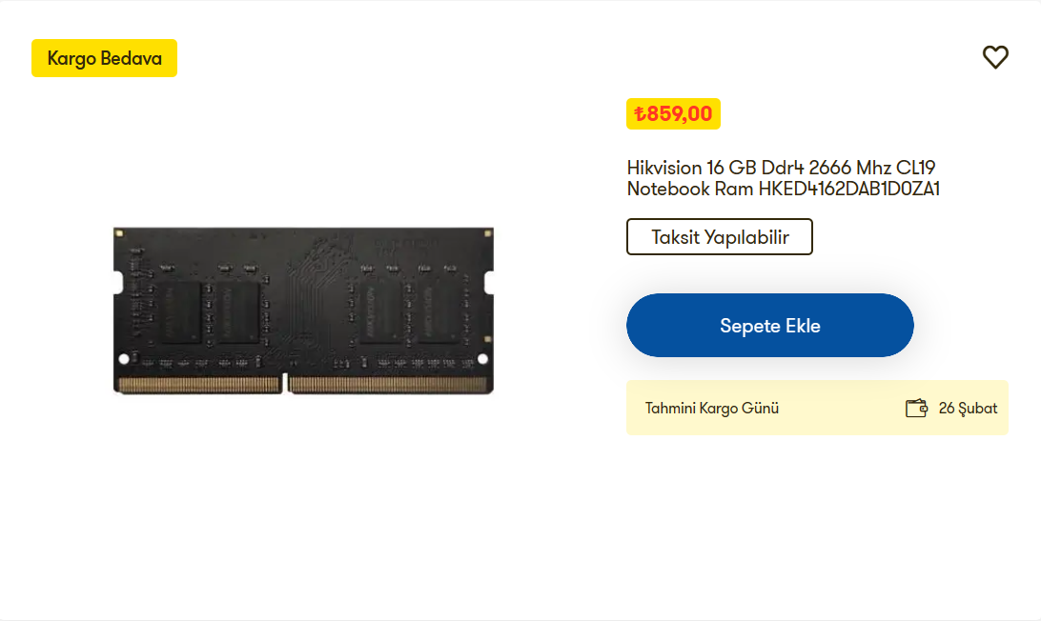Click the Tahmini Kargo Günü label
This screenshot has width=1041, height=621.
click(x=712, y=409)
